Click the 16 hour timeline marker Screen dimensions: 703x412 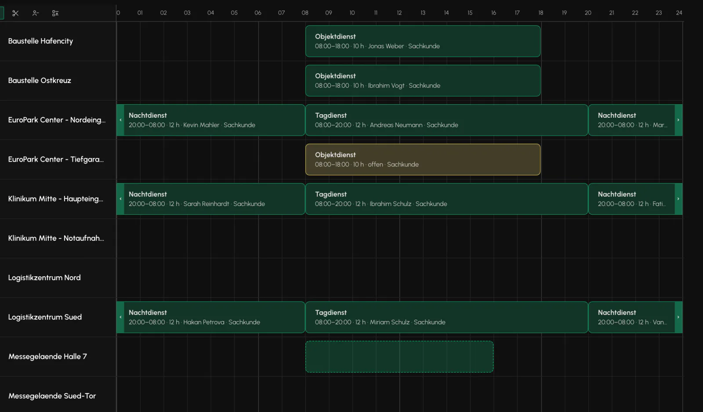494,13
